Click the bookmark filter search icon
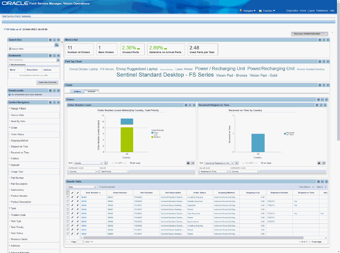This screenshot has width=340, height=253. point(58,60)
